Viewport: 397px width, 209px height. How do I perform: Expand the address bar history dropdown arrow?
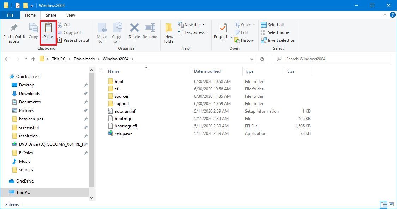coord(251,59)
